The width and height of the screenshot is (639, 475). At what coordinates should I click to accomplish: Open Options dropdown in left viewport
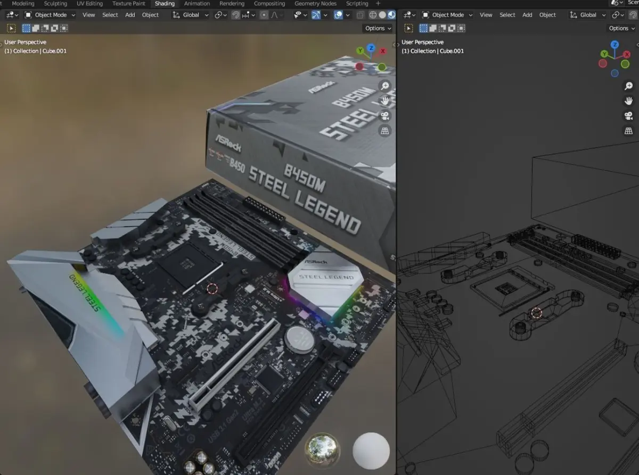[378, 28]
